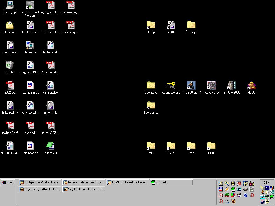This screenshot has width=275, height=206.
Task: Select the Hálózatok network icon
Action: click(30, 45)
